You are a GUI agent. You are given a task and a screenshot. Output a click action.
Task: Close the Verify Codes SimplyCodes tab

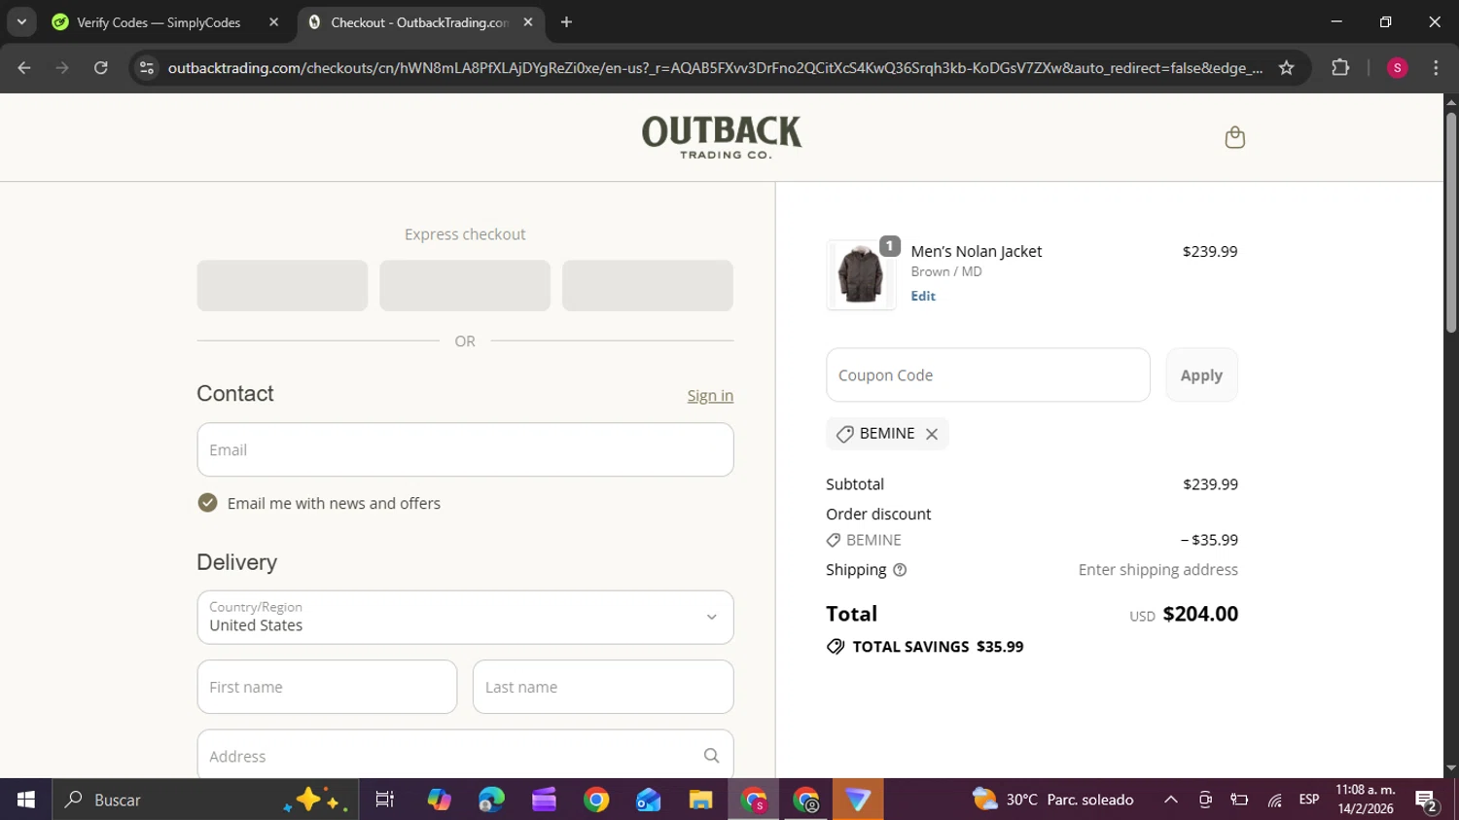tap(273, 21)
